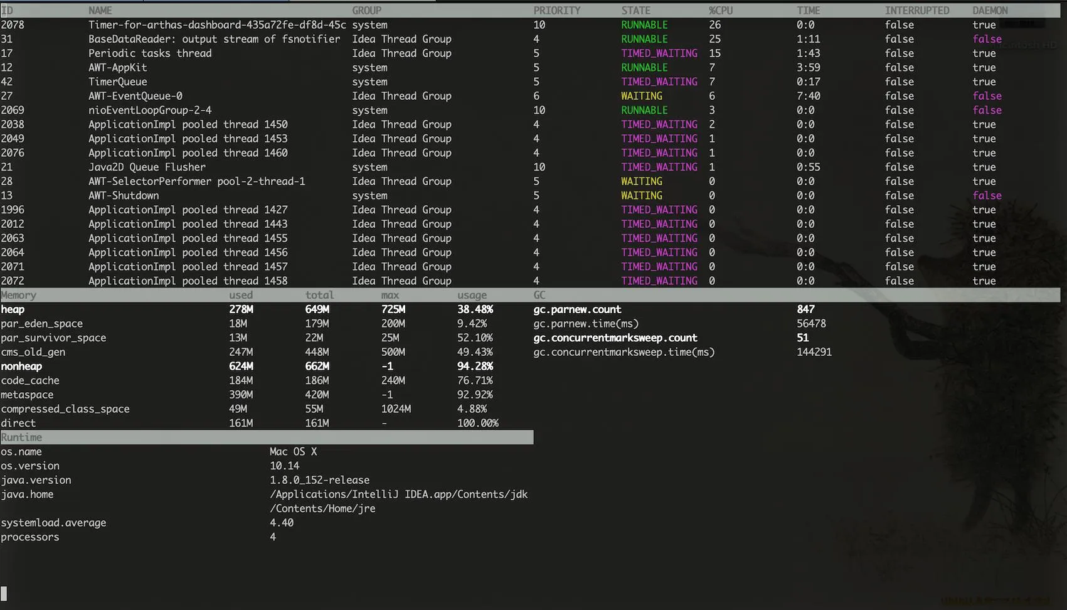Click direct usage value 100.00%
The width and height of the screenshot is (1067, 610).
coord(478,423)
